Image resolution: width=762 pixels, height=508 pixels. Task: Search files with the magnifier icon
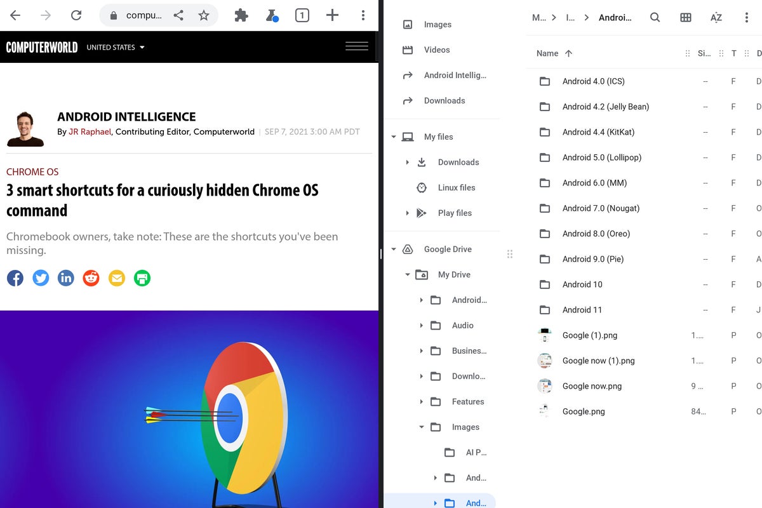pos(655,18)
